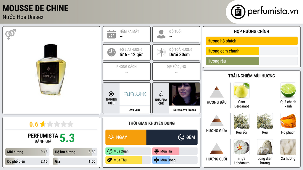Click the Mùa Xuân season bar
The height and width of the screenshot is (170, 303).
[128, 151]
